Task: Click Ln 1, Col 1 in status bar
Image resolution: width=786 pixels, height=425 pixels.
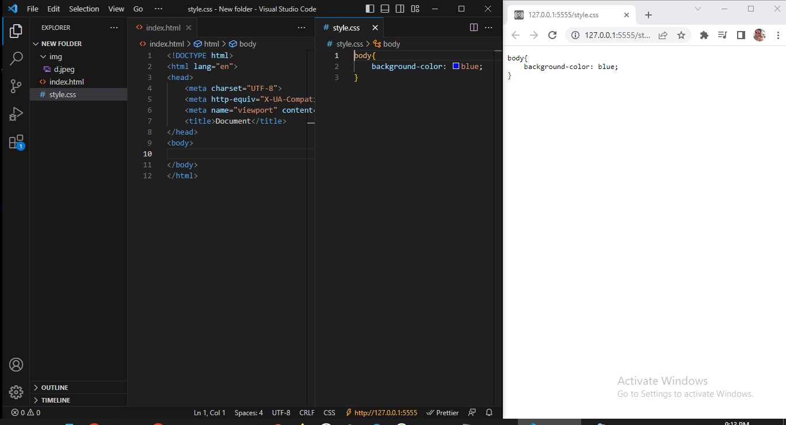Action: point(209,412)
